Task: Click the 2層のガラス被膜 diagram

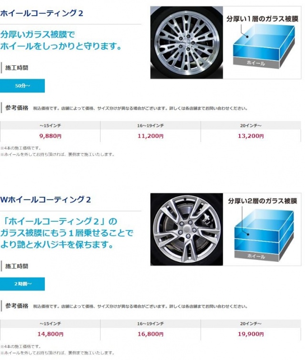Action: (262, 229)
